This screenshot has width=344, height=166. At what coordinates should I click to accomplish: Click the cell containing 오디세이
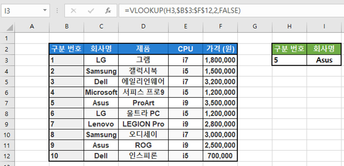point(143,135)
